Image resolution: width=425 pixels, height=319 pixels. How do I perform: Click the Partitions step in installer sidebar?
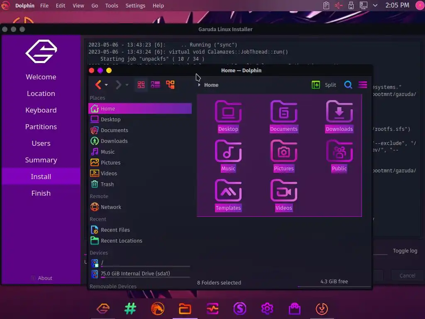click(41, 127)
